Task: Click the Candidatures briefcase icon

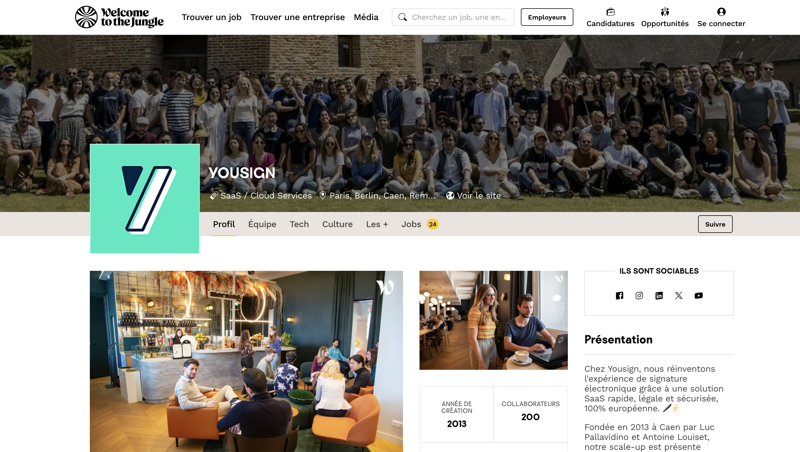Action: pyautogui.click(x=610, y=12)
